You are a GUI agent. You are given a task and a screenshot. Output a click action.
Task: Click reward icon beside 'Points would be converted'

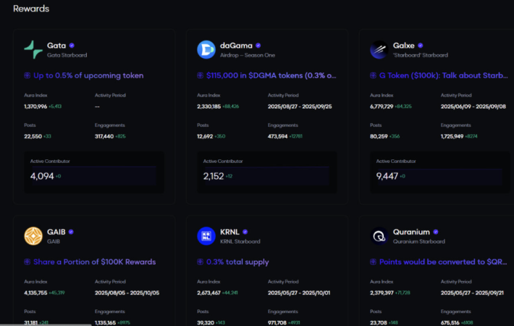point(373,262)
